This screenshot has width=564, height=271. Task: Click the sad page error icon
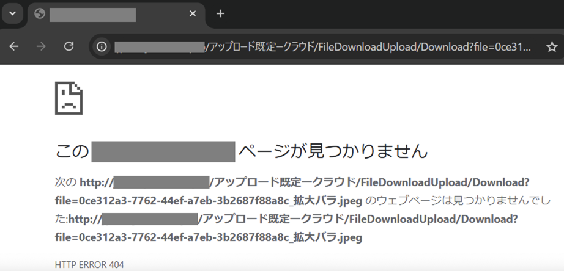pos(69,98)
